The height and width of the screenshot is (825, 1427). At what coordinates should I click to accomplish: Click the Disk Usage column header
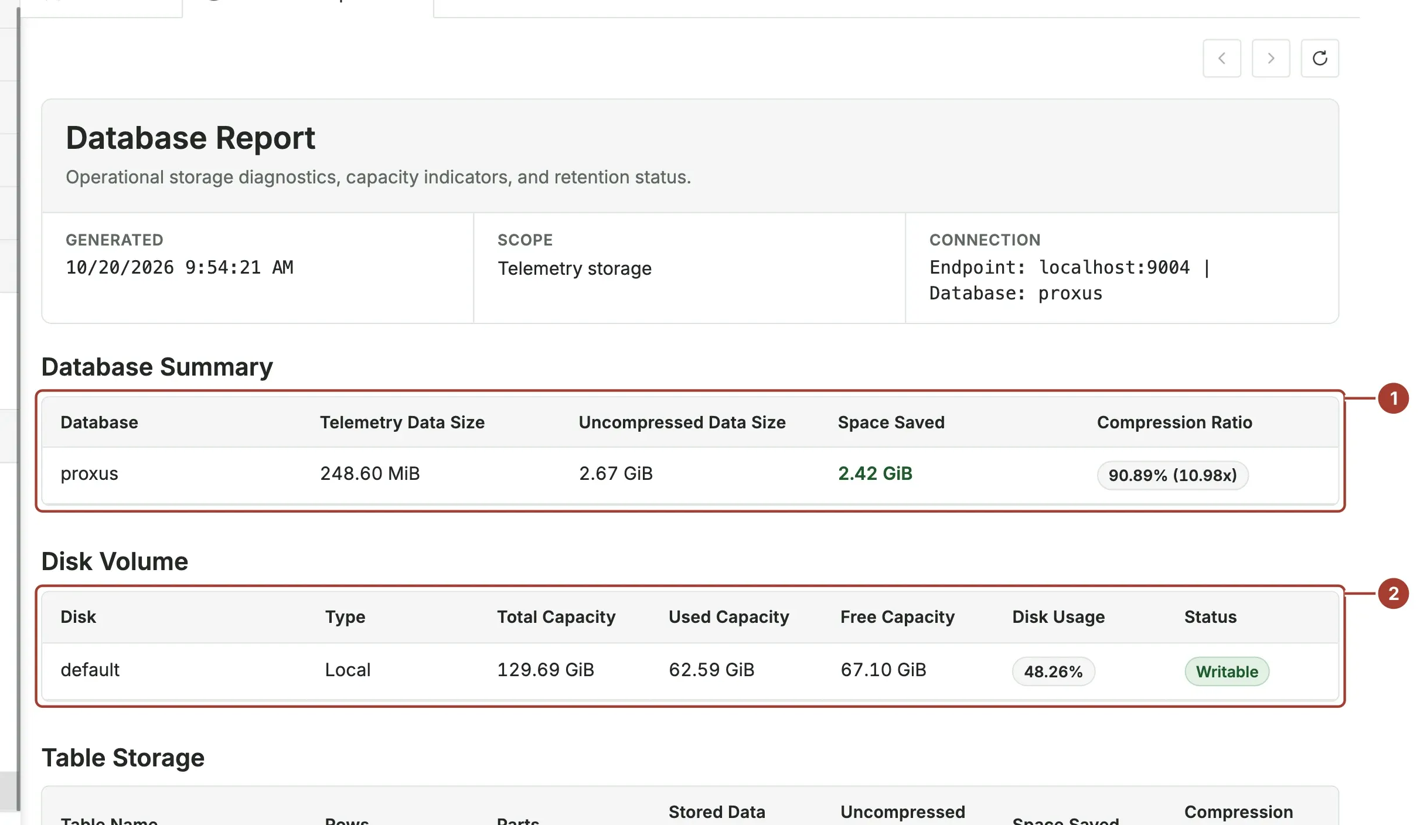[1058, 617]
